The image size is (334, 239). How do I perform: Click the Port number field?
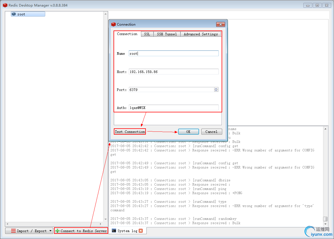(x=171, y=90)
